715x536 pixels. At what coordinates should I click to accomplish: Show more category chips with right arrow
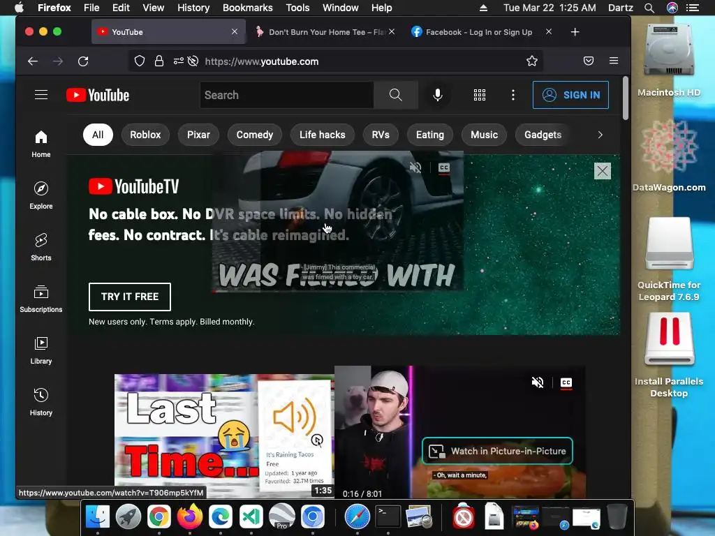pos(600,135)
